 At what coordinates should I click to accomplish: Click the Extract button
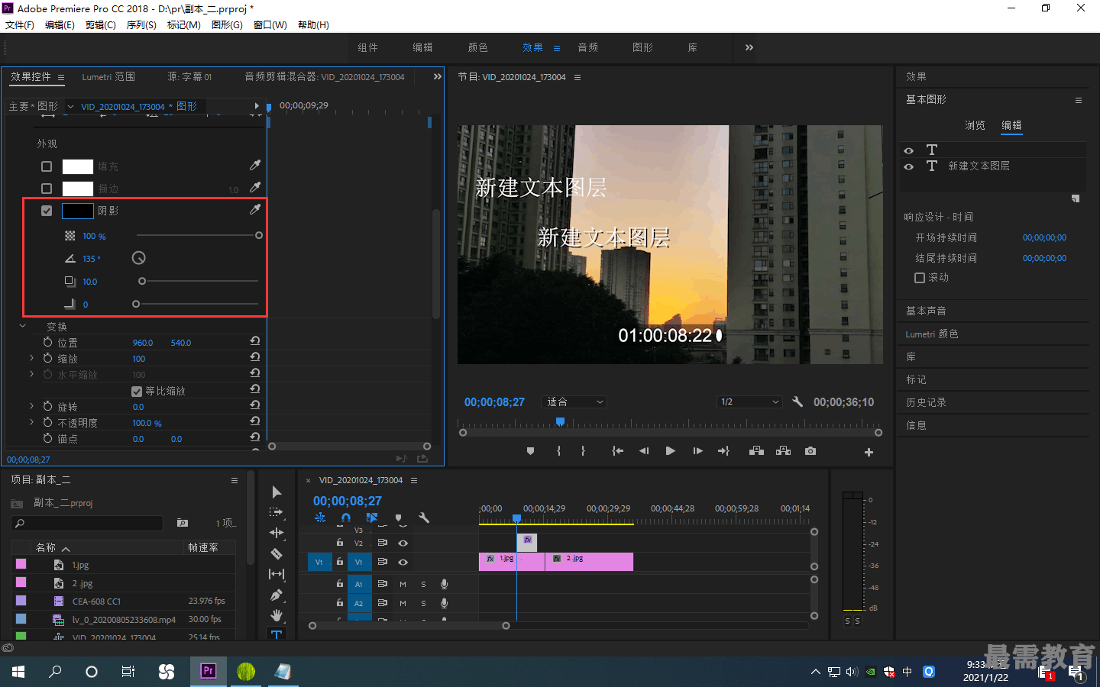(783, 451)
